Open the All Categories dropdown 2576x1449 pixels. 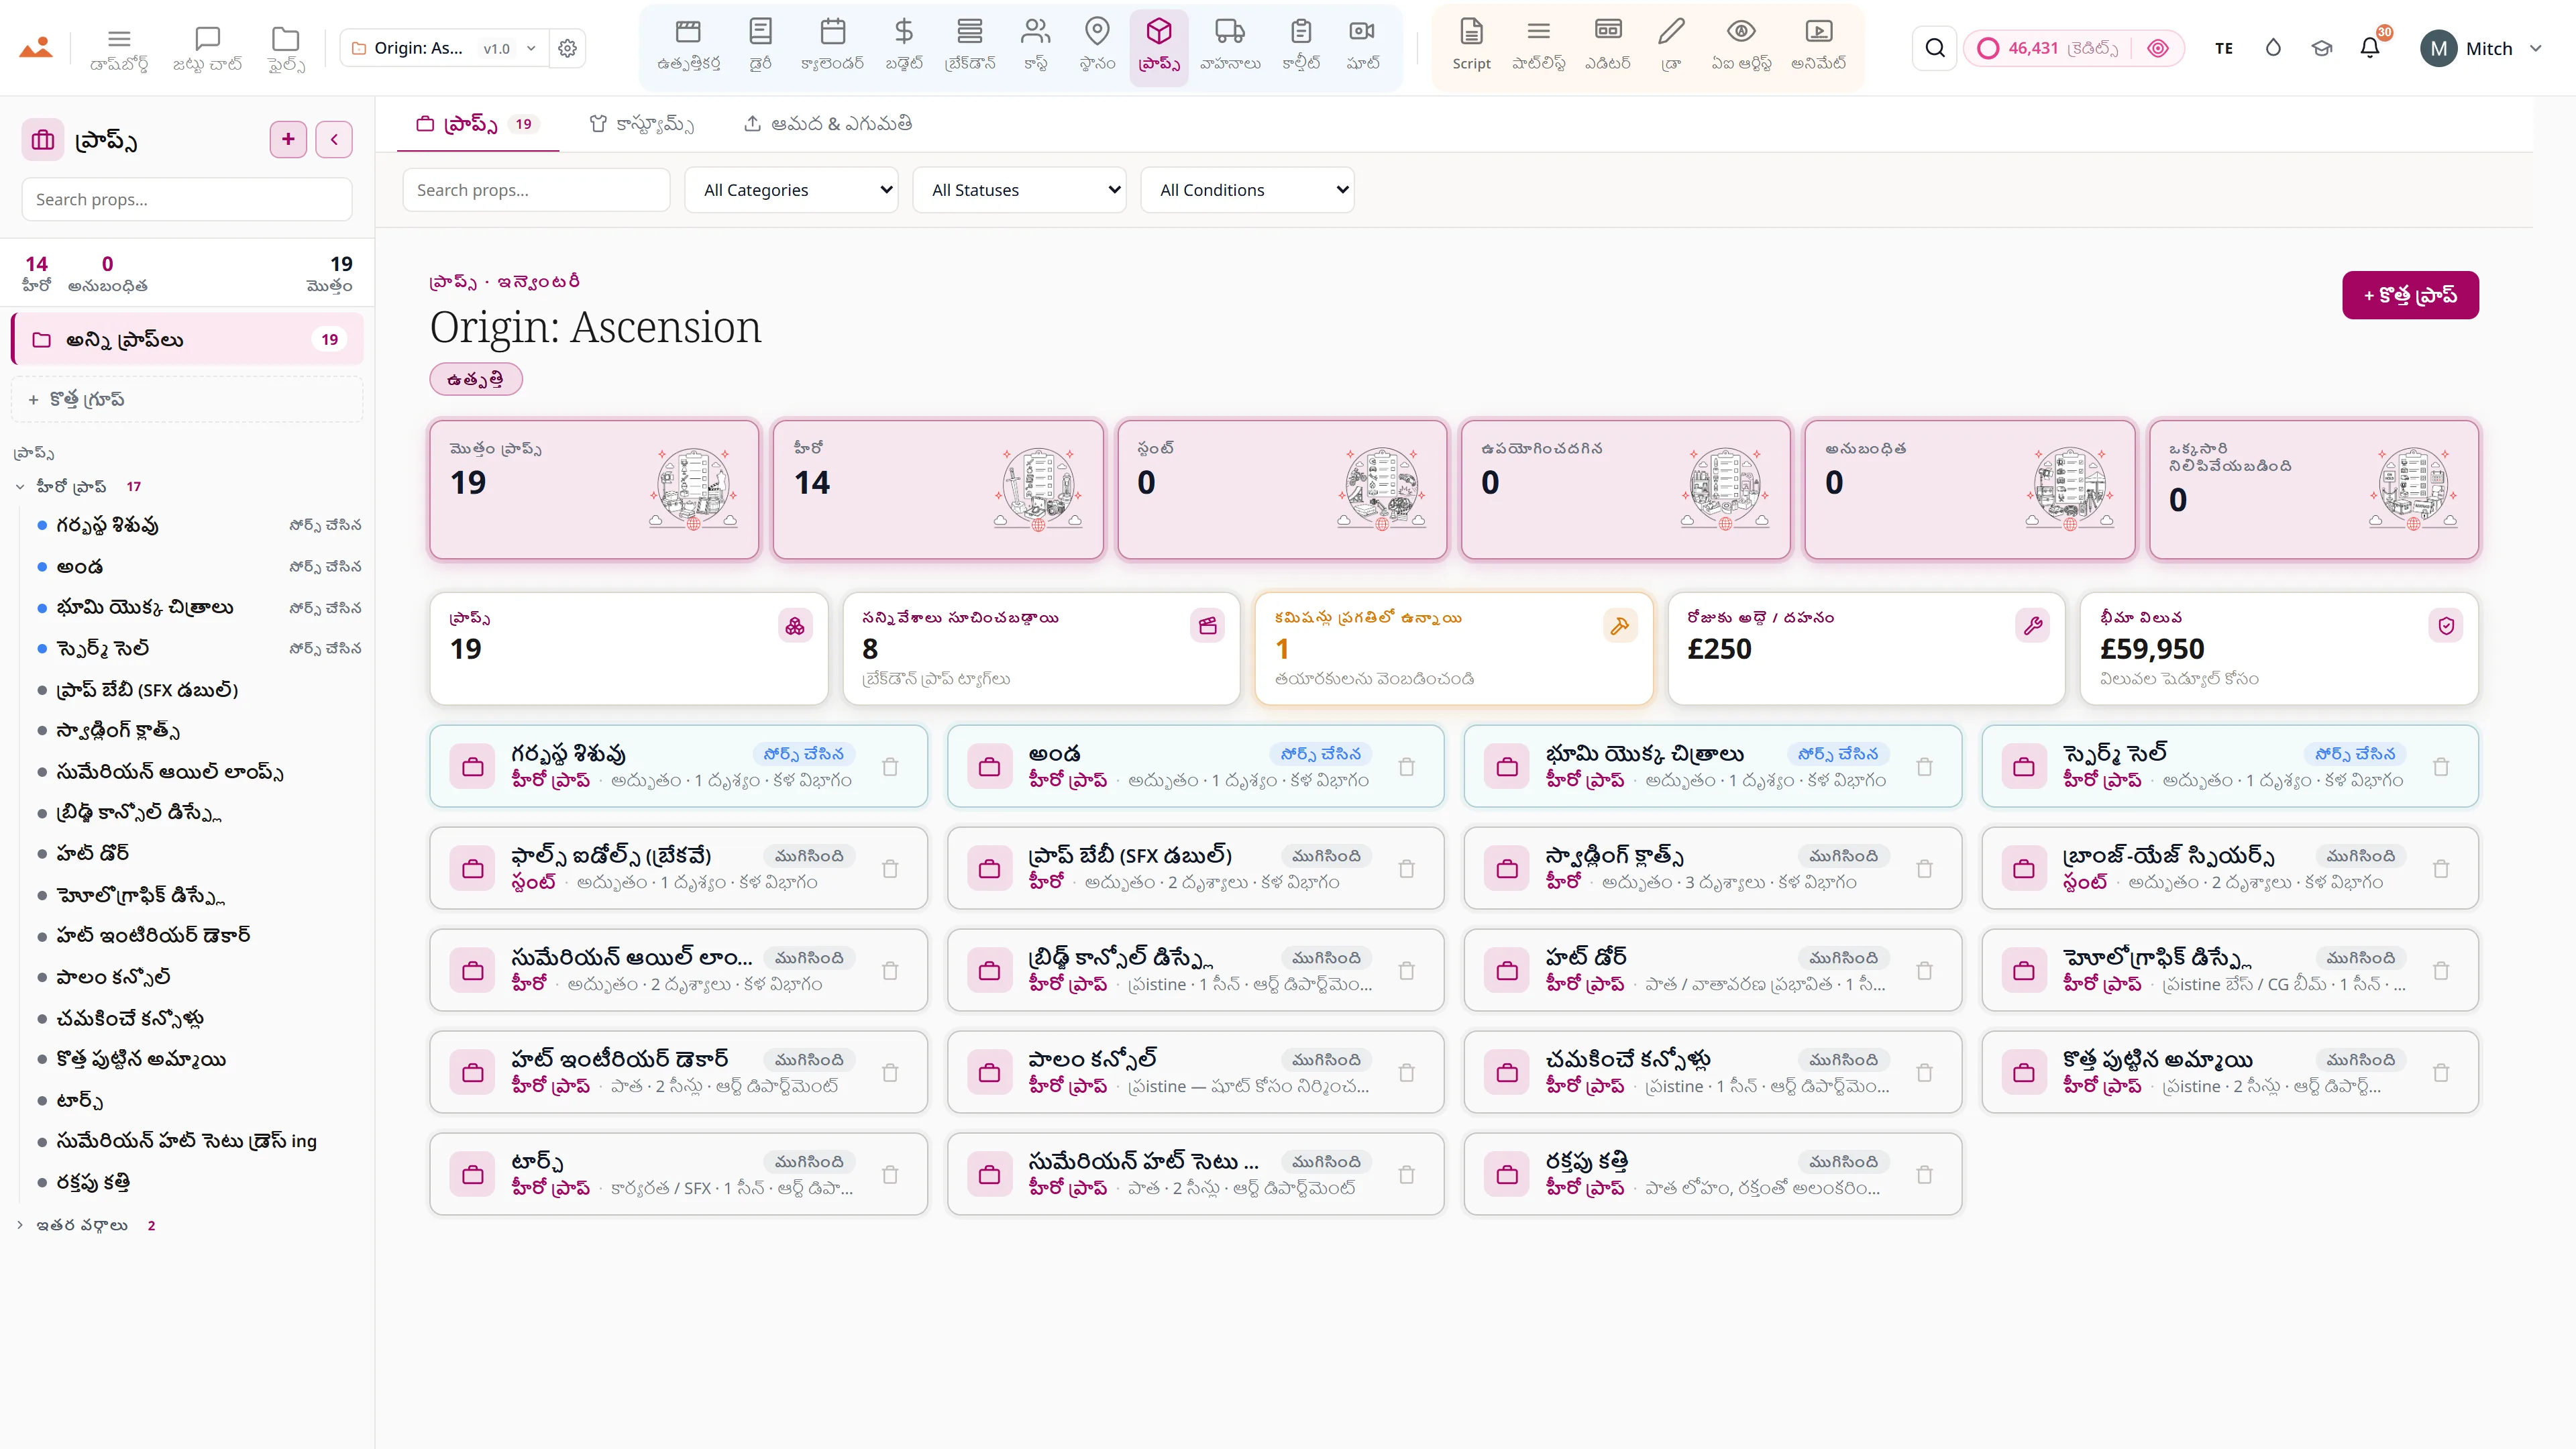coord(791,190)
